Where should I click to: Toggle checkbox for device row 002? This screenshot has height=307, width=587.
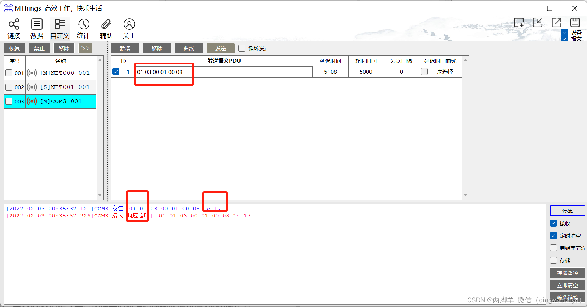point(9,87)
